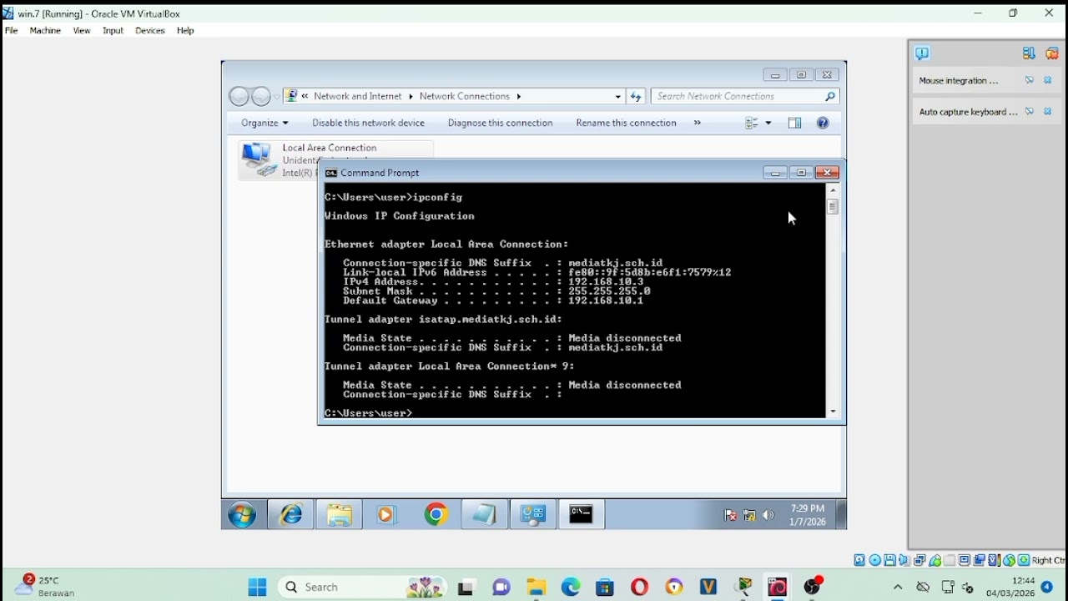
Task: Launch Google Chrome from guest taskbar
Action: pyautogui.click(x=436, y=516)
